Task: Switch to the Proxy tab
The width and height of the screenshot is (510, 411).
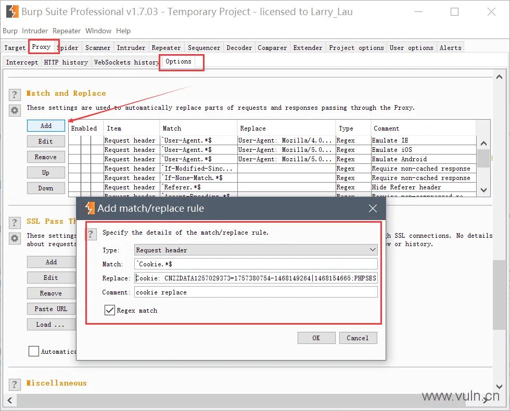Action: tap(41, 47)
